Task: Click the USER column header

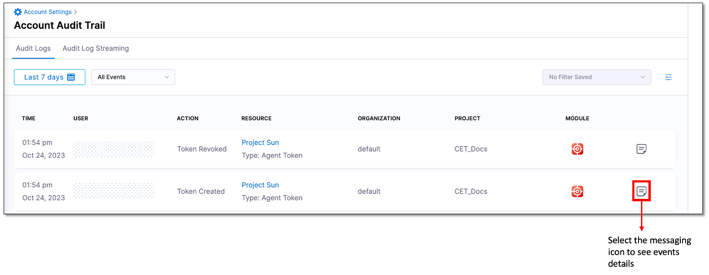Action: (x=81, y=118)
